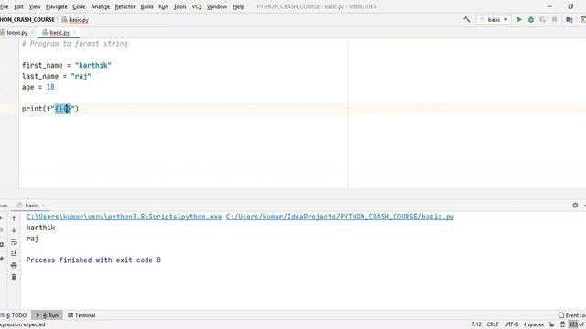586x329 pixels.
Task: Start debugging with the green bug icon
Action: click(x=531, y=19)
